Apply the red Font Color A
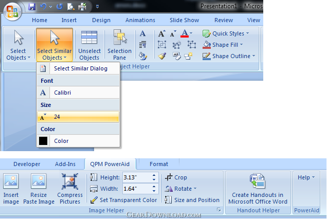Viewport: 327px width, 219px height. click(185, 33)
